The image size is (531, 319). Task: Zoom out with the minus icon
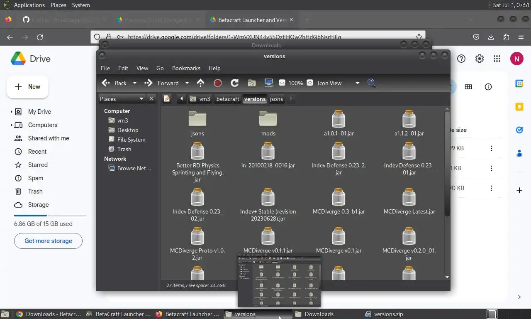coord(282,83)
